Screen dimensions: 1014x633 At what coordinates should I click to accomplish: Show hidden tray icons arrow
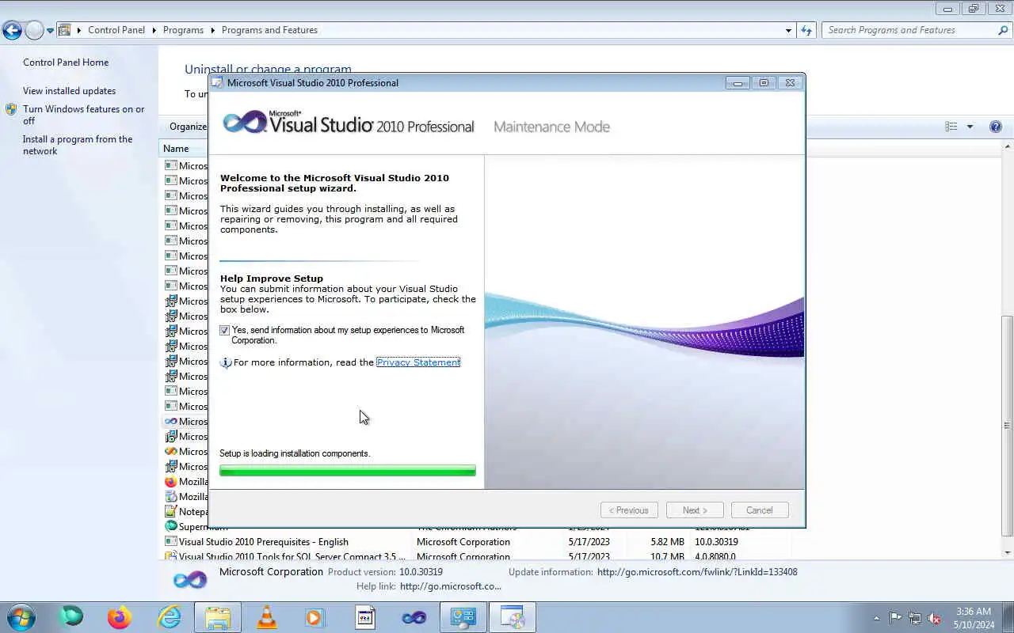[x=876, y=618]
